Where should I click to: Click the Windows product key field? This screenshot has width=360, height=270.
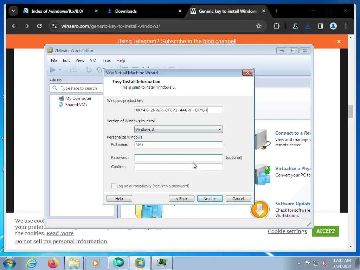[178, 110]
